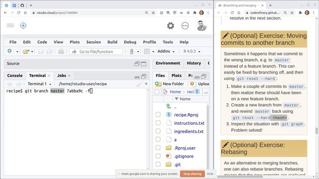319x179 pixels.
Task: Open Chrome extensions puzzle icon in left window
Action: click(195, 13)
